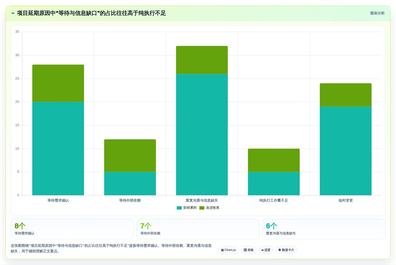Click the teal bar for 重复沟通与信息缺失
396x265 pixels.
pos(202,135)
